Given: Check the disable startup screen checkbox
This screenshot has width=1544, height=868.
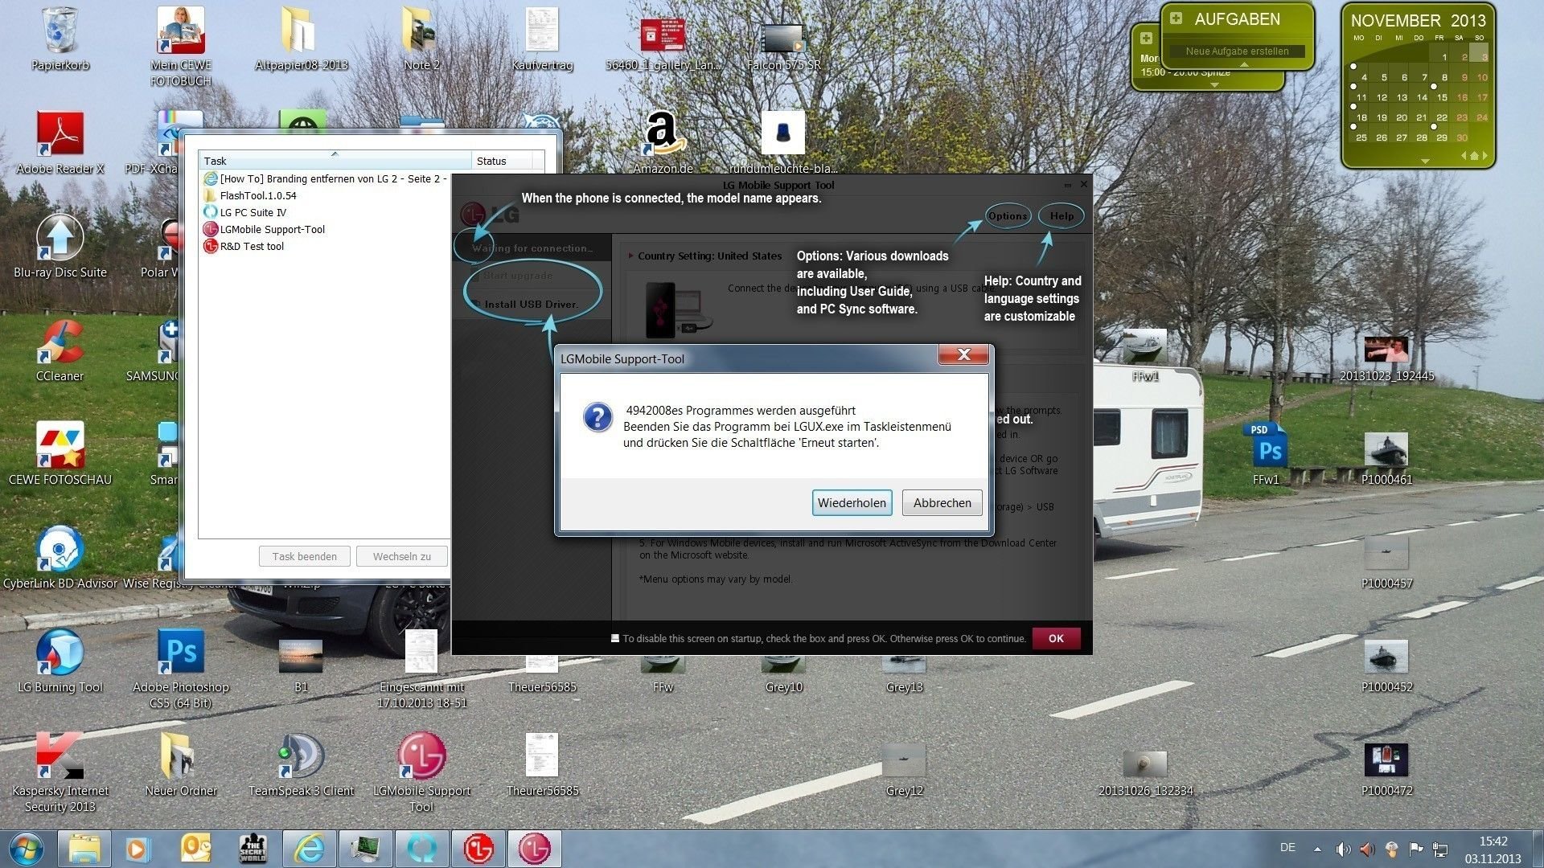Looking at the screenshot, I should (615, 638).
